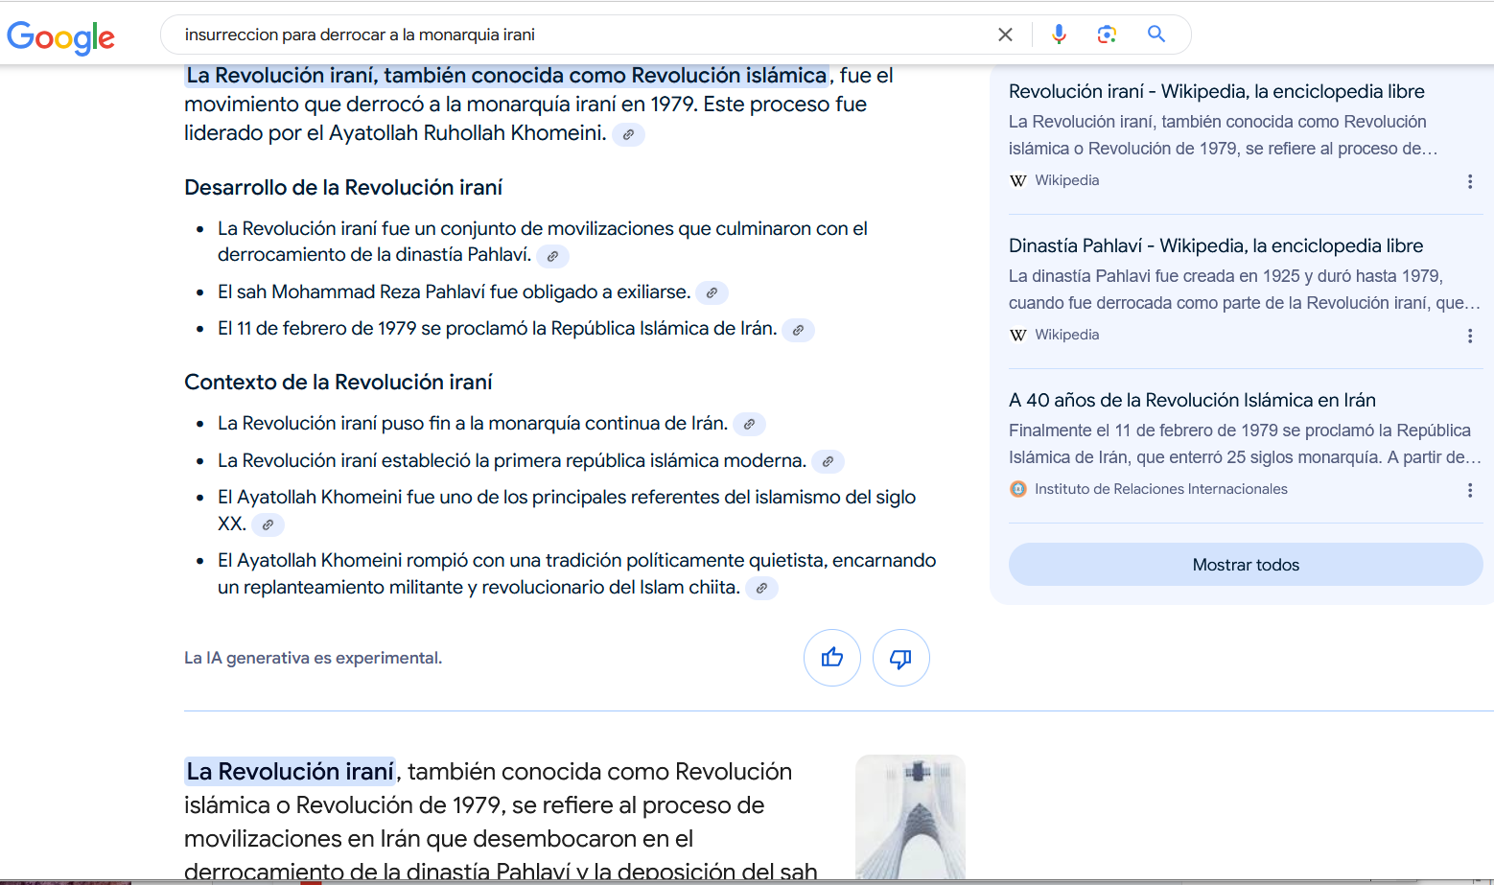Open source link icon after 'islamismo del siglo XX.'
This screenshot has width=1494, height=885.
268,524
